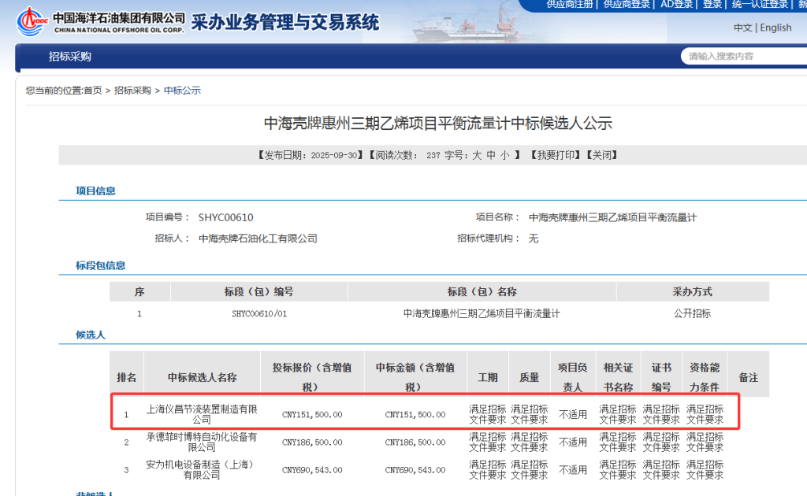This screenshot has width=807, height=496.
Task: Select the 招标采购 navigation tab
Action: click(x=70, y=57)
